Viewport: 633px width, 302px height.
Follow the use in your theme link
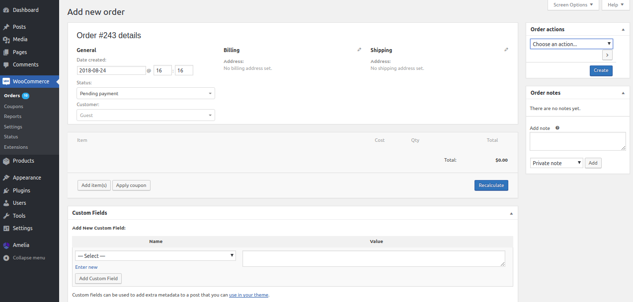(248, 295)
